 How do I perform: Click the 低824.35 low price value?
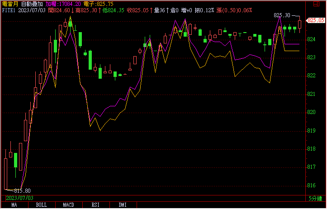[113, 10]
